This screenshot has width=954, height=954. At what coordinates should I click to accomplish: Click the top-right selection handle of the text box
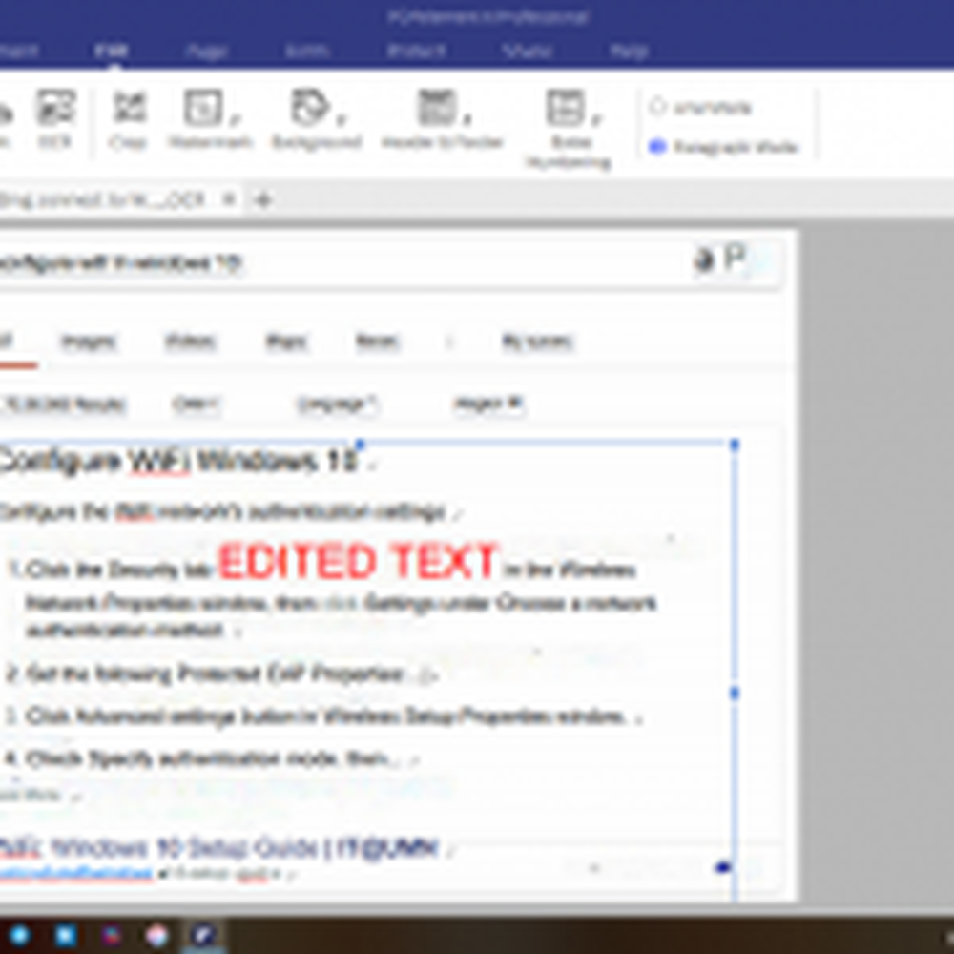[x=735, y=445]
